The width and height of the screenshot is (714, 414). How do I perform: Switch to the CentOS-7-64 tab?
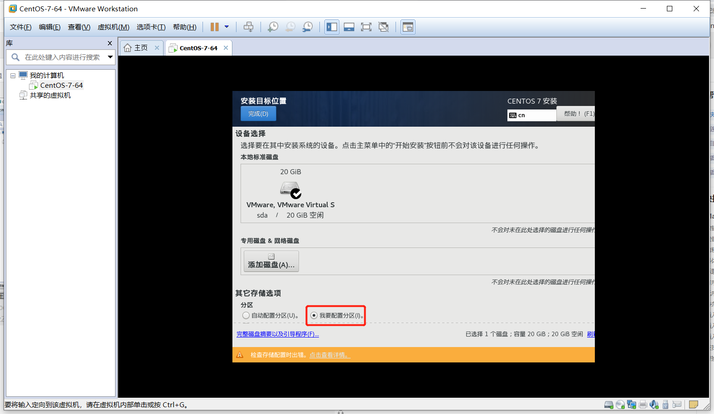198,48
